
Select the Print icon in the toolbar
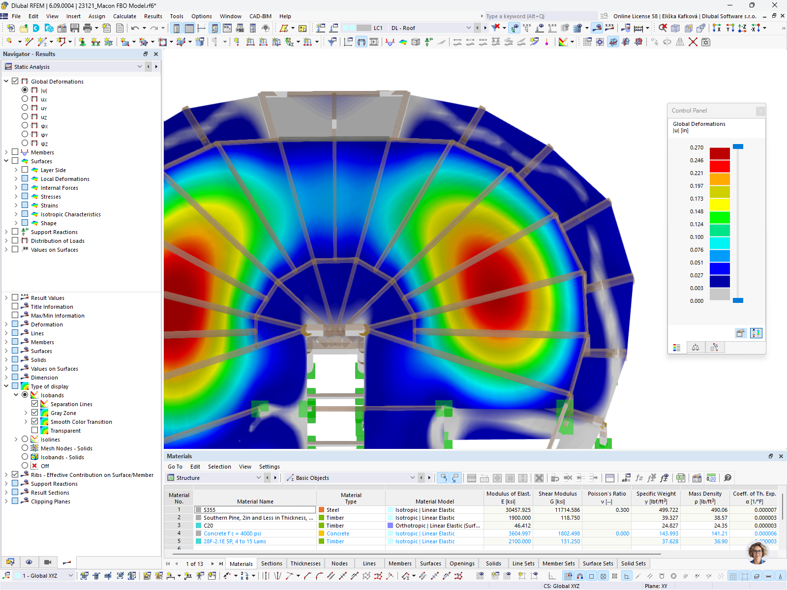point(88,28)
